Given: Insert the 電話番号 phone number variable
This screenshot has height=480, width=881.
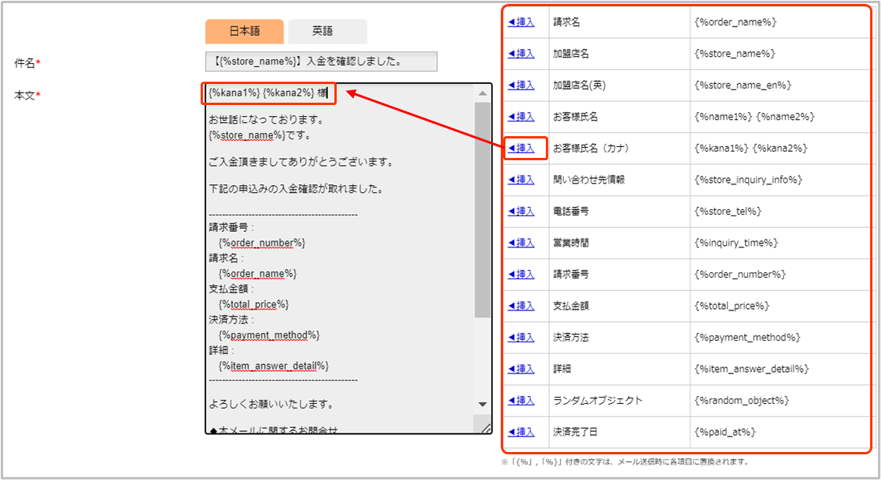Looking at the screenshot, I should coord(521,211).
